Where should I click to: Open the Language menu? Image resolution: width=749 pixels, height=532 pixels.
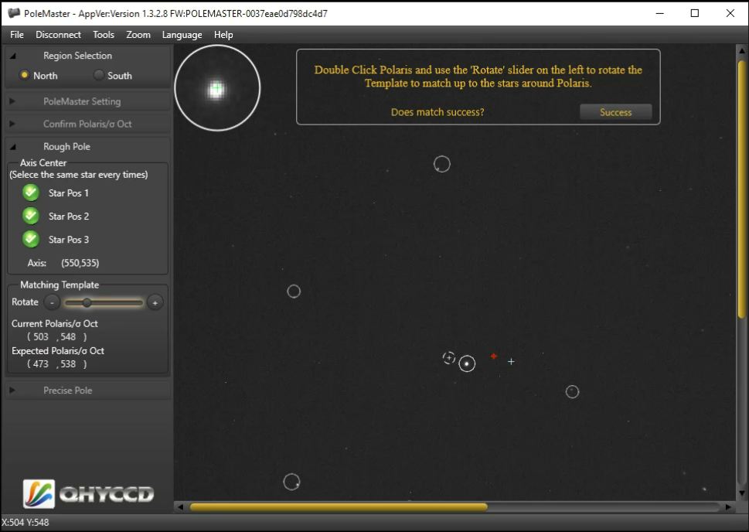(x=182, y=35)
